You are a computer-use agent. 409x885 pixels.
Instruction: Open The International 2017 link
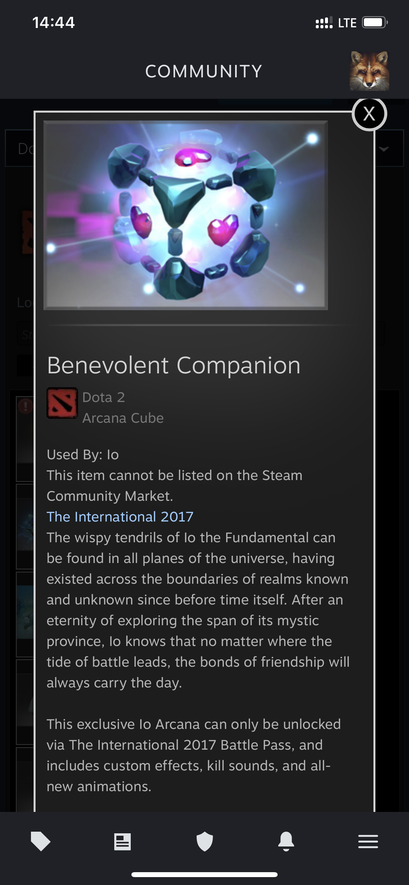(120, 517)
